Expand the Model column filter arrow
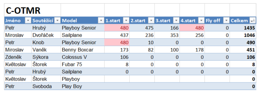The width and height of the screenshot is (261, 97). coord(101,21)
